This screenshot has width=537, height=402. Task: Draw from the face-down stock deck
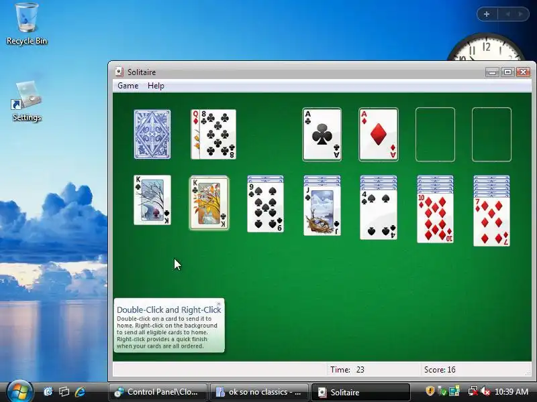(152, 135)
